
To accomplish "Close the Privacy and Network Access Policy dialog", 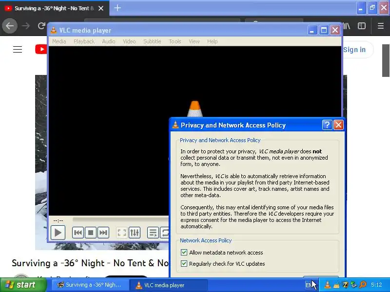I will (x=338, y=125).
